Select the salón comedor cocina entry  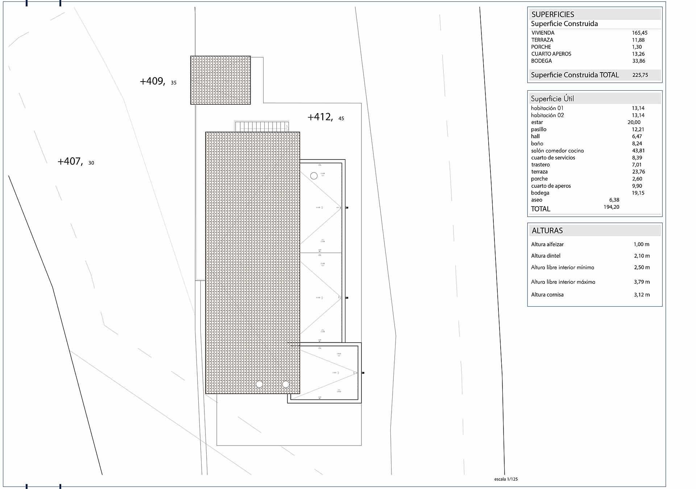(558, 150)
